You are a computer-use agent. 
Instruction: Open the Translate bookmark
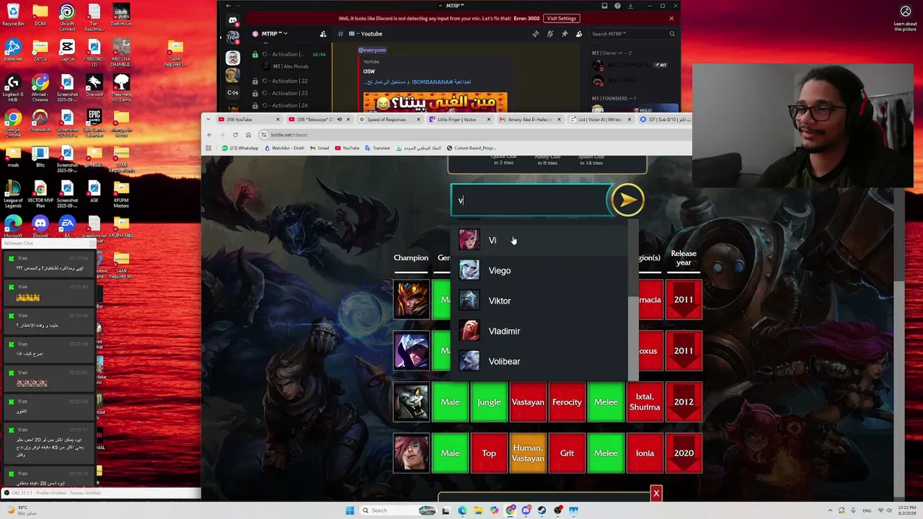378,148
